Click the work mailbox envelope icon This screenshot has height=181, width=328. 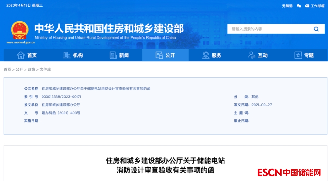pos(307,6)
